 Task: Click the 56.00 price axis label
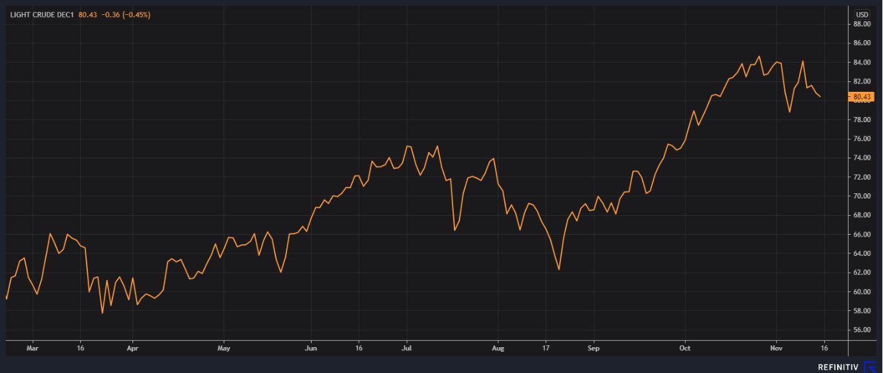[x=863, y=330]
